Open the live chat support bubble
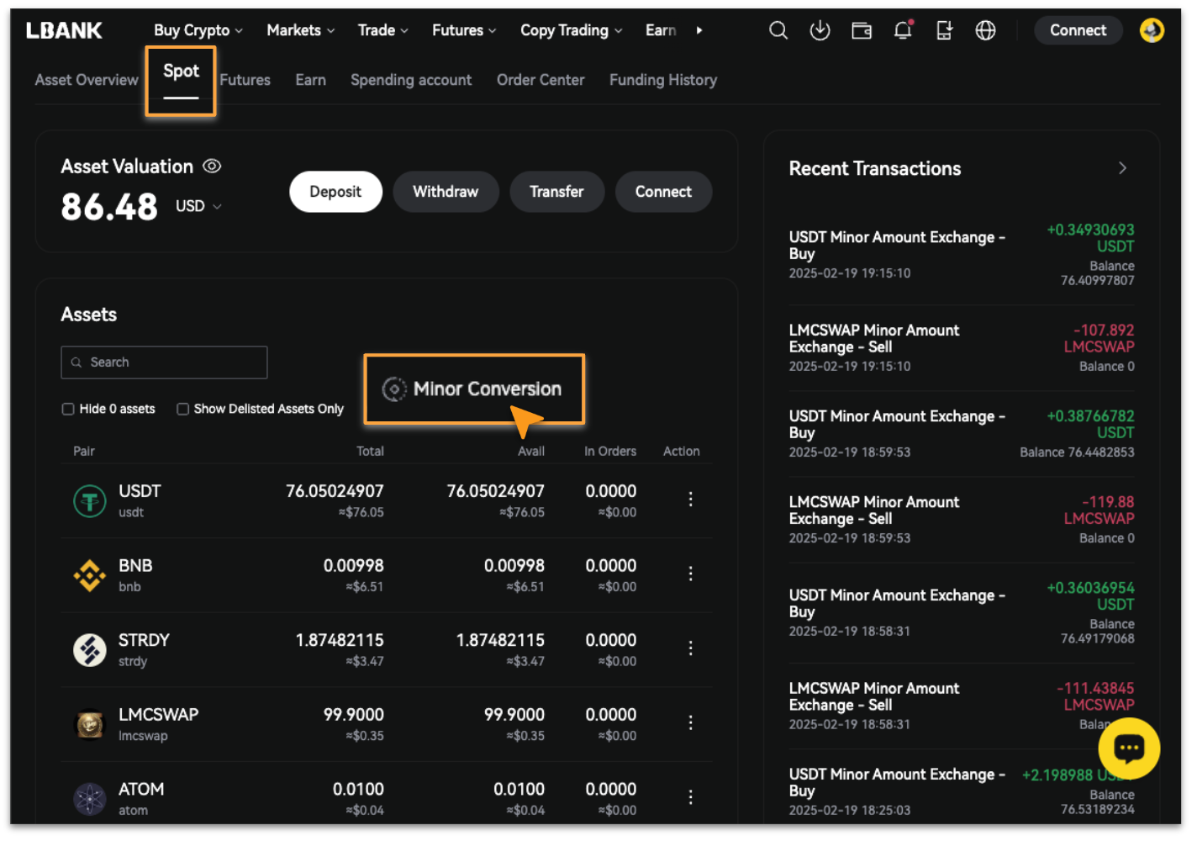 pyautogui.click(x=1128, y=748)
